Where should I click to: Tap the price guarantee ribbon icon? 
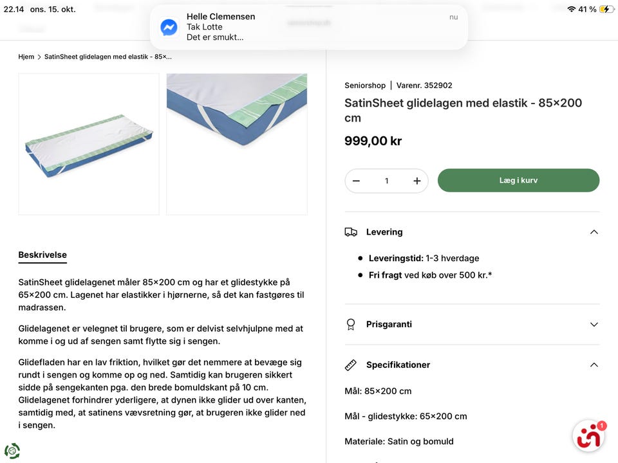click(x=351, y=324)
